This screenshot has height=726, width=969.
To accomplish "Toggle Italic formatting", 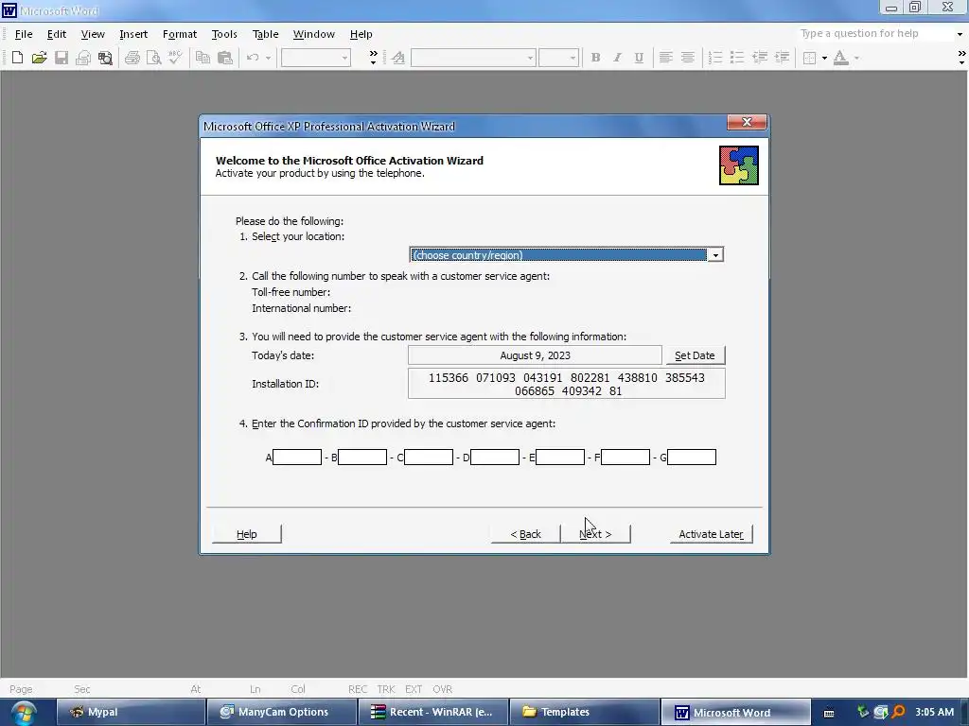I will [617, 58].
